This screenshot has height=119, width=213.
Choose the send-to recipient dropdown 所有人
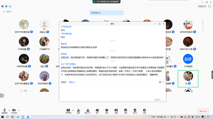tap(72, 82)
